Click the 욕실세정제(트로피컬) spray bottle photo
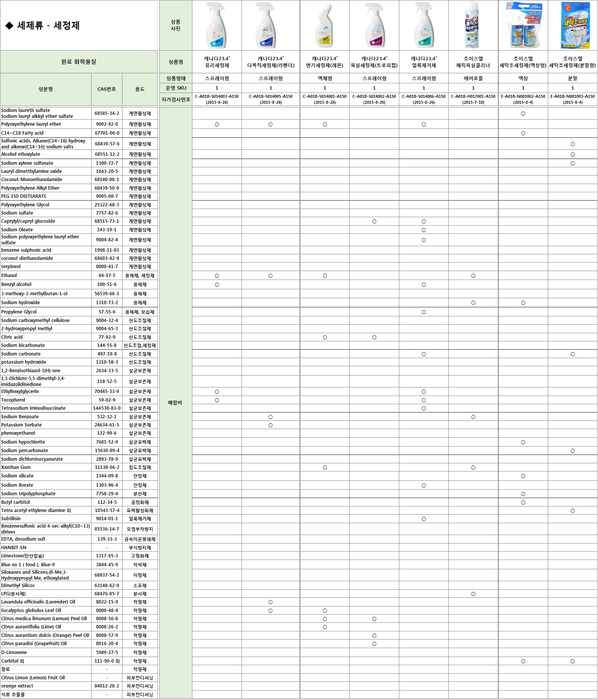This screenshot has width=598, height=699. pyautogui.click(x=374, y=25)
